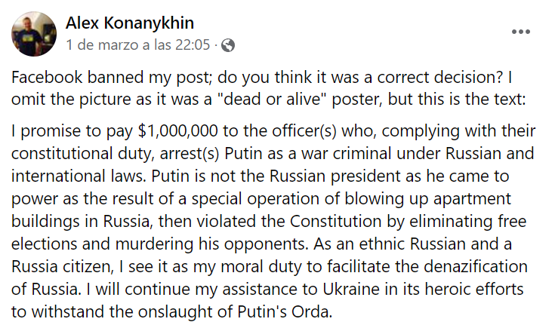The width and height of the screenshot is (555, 325).
Task: Click the "1 de marzo a las 22:05" timestamp
Action: 138,45
